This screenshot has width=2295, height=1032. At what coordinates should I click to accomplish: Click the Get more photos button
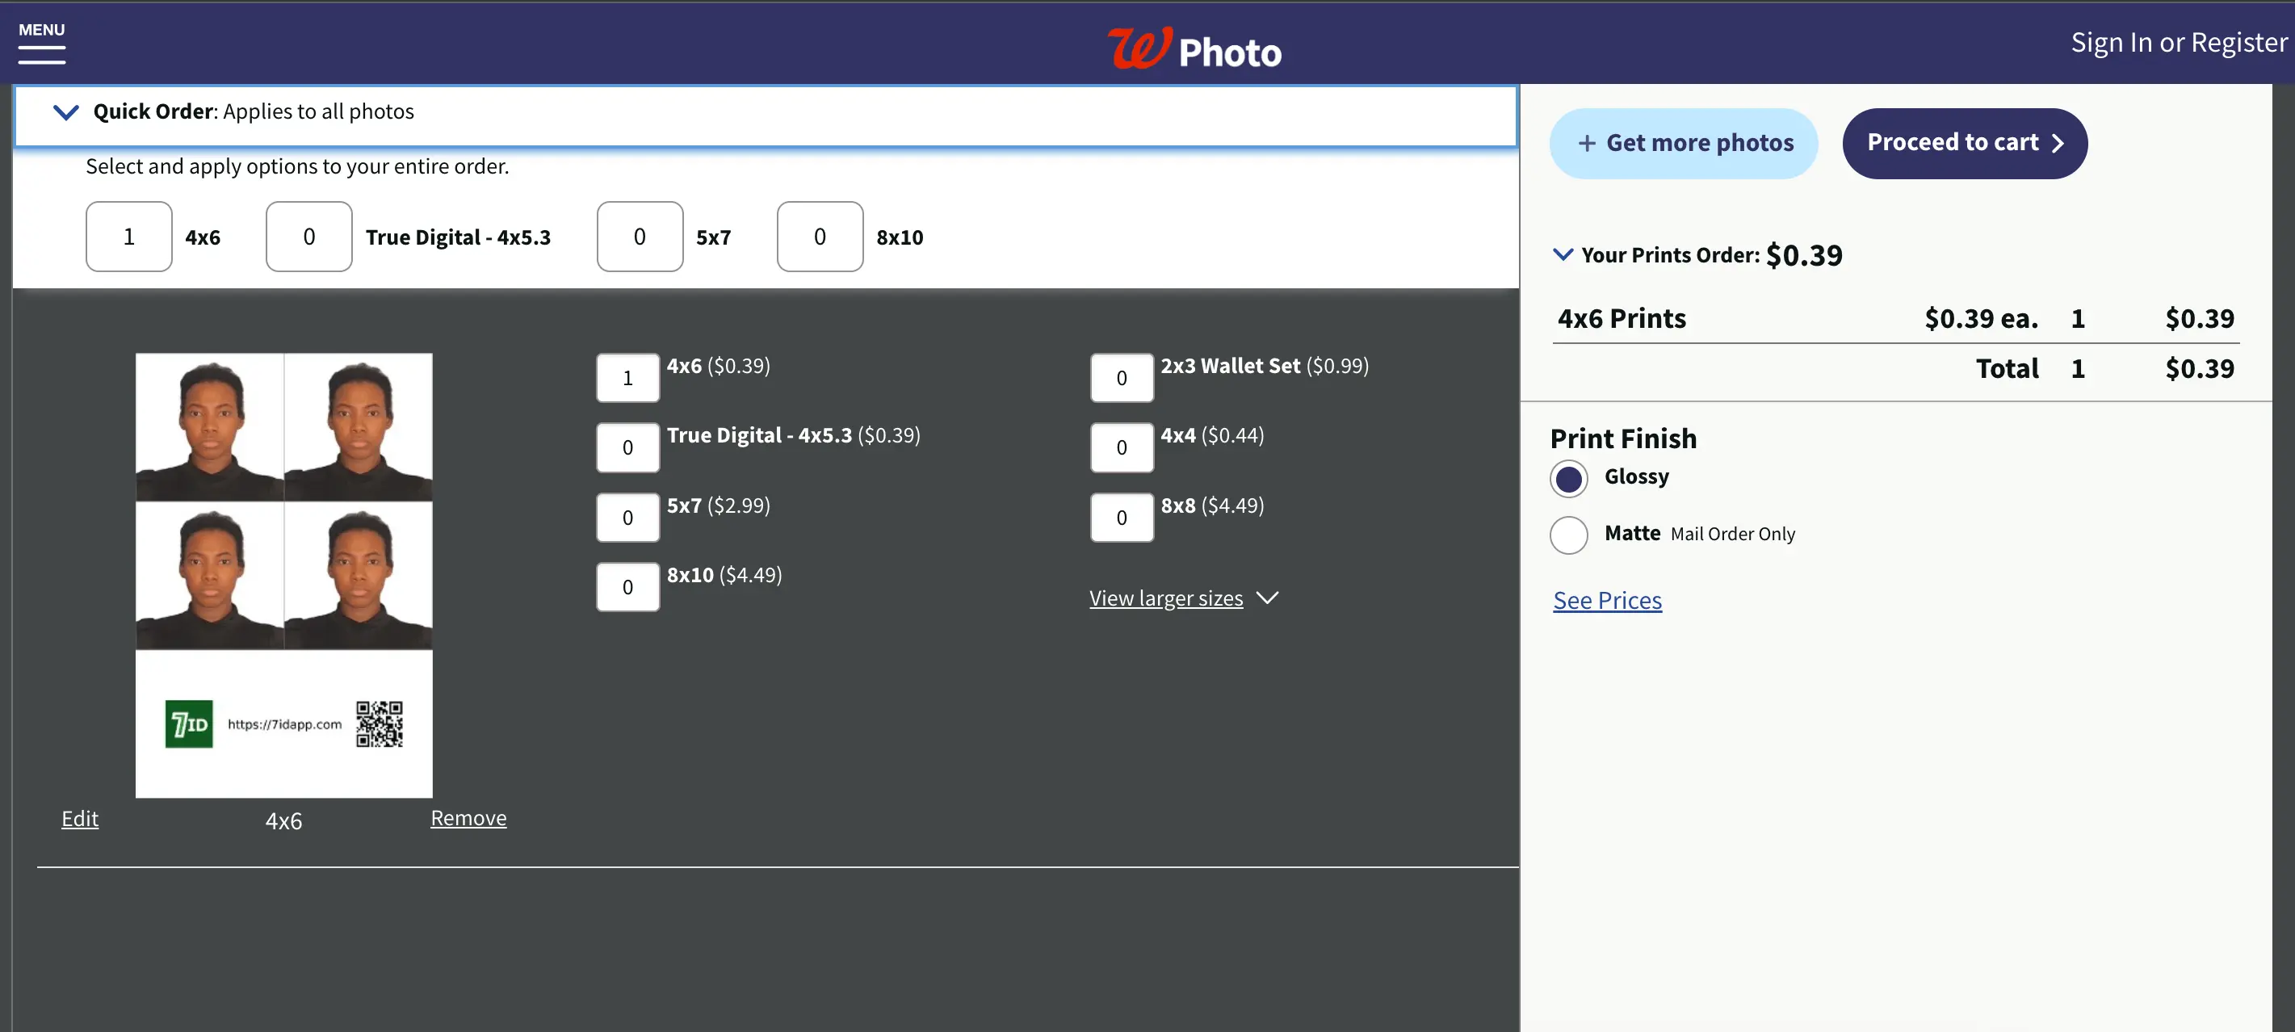coord(1683,142)
